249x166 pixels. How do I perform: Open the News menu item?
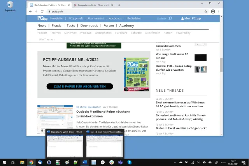42,25
